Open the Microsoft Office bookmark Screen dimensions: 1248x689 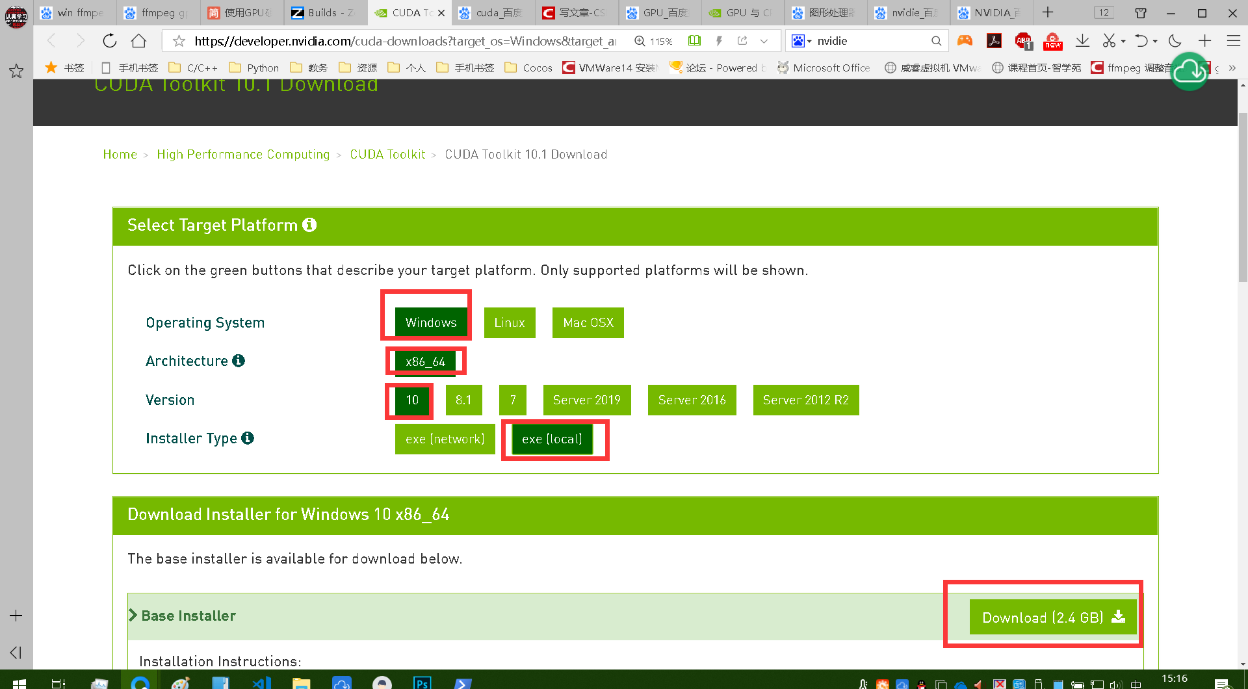click(x=824, y=68)
